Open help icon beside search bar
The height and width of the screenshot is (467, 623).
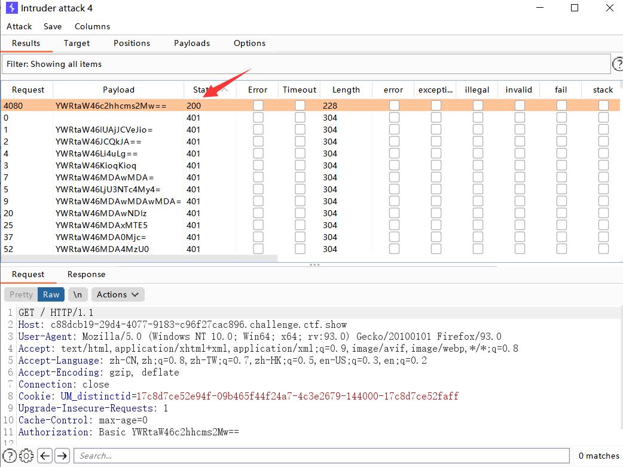(10, 456)
